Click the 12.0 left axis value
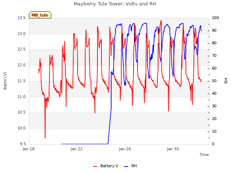Screen dimensions: 231x173 (x=22, y=65)
